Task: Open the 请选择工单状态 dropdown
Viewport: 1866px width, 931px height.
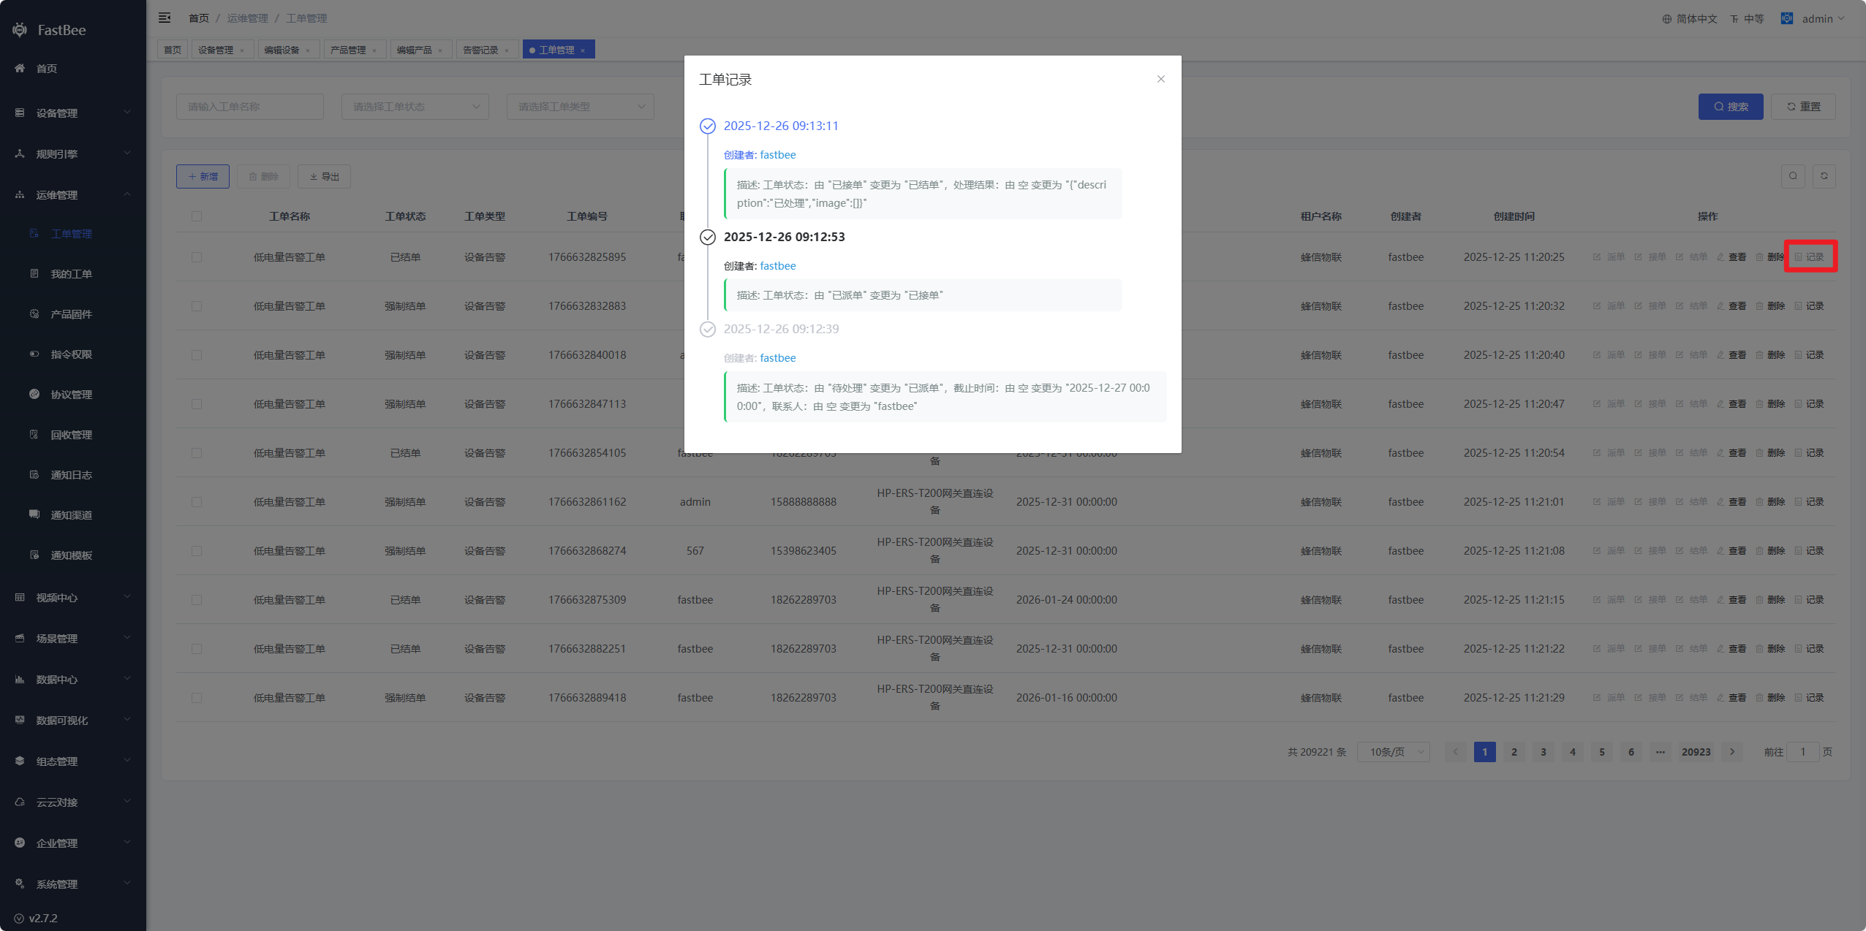Action: [415, 107]
